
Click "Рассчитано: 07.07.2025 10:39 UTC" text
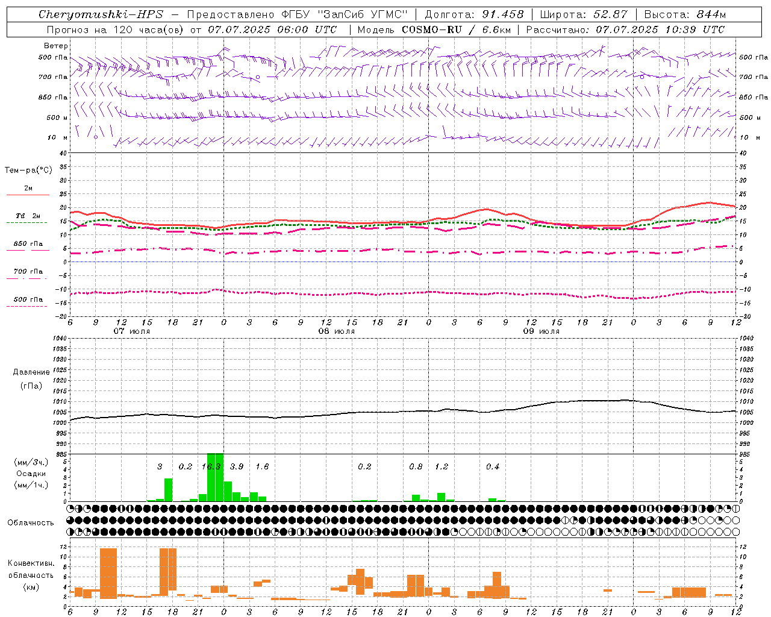coord(626,30)
